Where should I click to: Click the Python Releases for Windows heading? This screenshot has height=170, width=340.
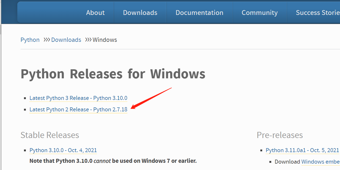(113, 74)
